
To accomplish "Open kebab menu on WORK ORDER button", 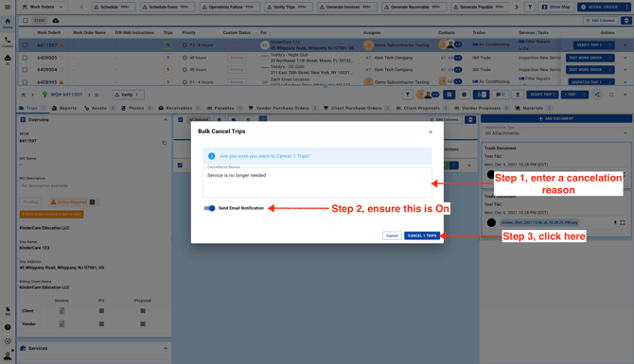I will coord(626,7).
